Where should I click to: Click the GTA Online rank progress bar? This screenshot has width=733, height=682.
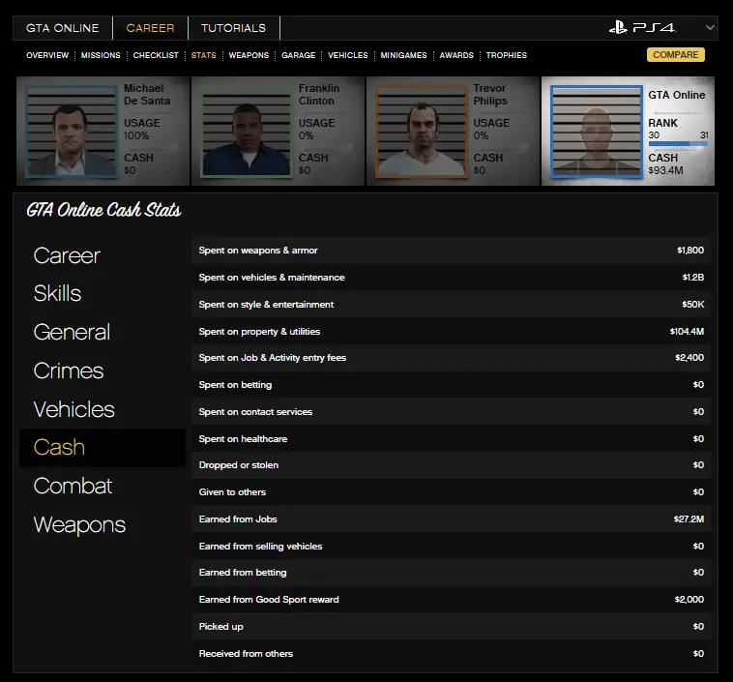tap(678, 144)
